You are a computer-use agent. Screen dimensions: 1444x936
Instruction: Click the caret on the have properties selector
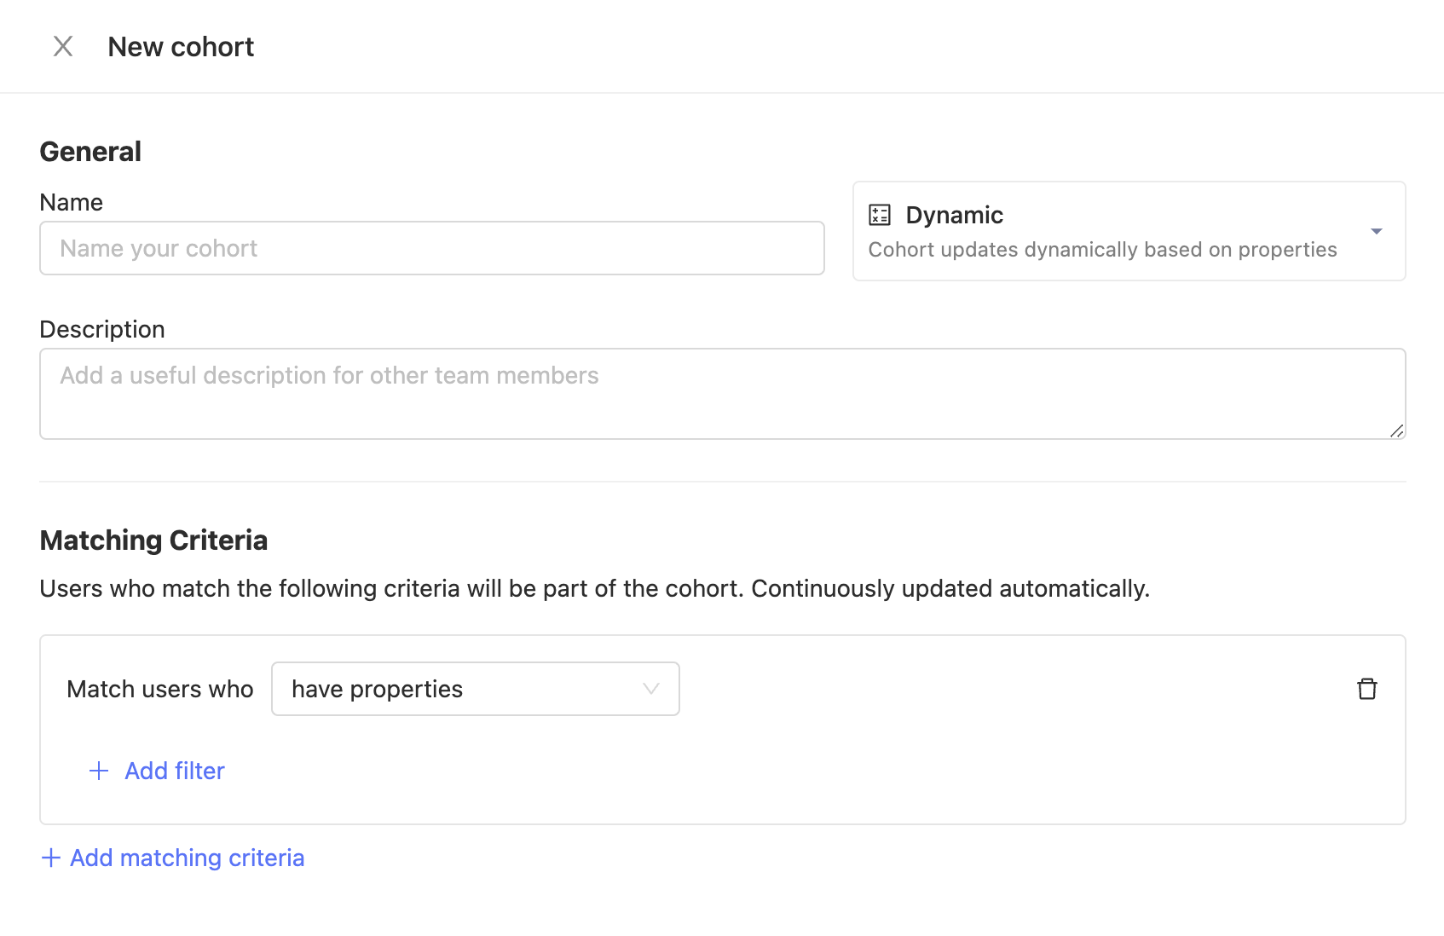tap(651, 689)
